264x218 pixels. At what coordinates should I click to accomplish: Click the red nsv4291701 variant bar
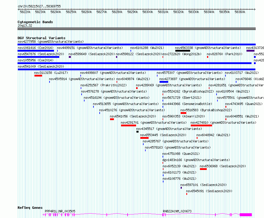click(128, 125)
